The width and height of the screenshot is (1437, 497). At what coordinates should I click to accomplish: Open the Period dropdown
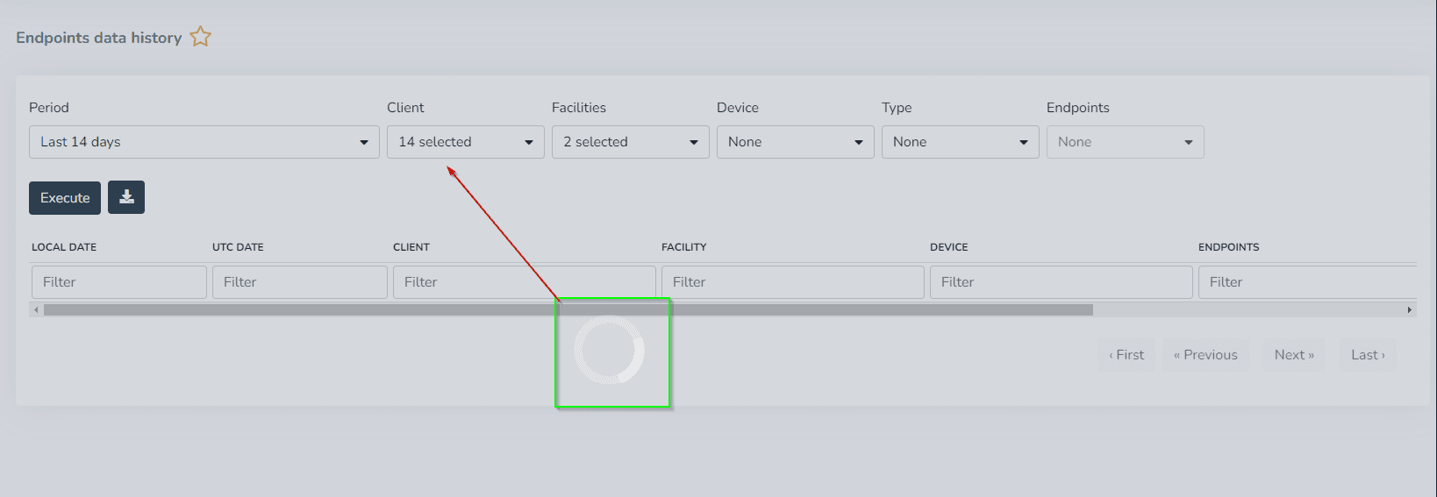[x=204, y=142]
